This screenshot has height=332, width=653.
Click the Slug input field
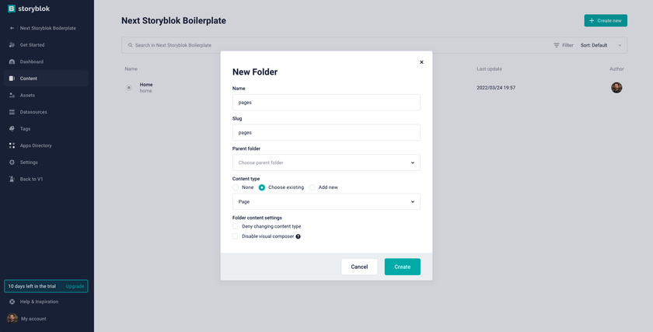point(326,132)
